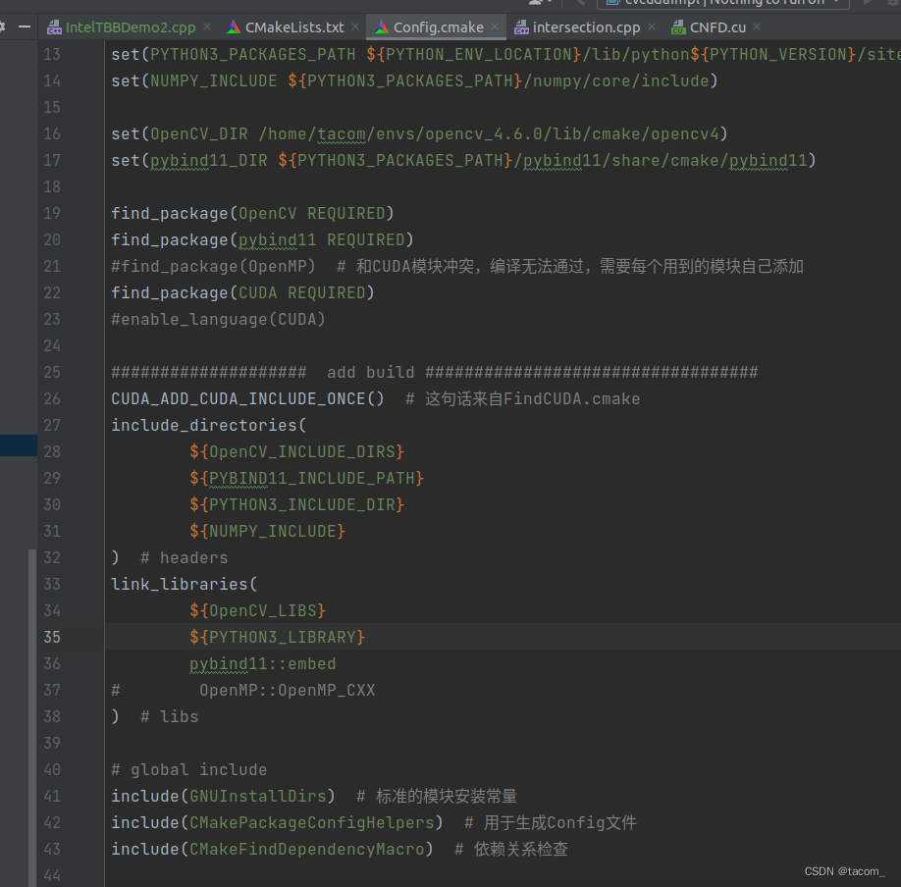Click CUDA_ADD_CUDA_INCLUDE_ONCE() on line 26

[x=247, y=398]
